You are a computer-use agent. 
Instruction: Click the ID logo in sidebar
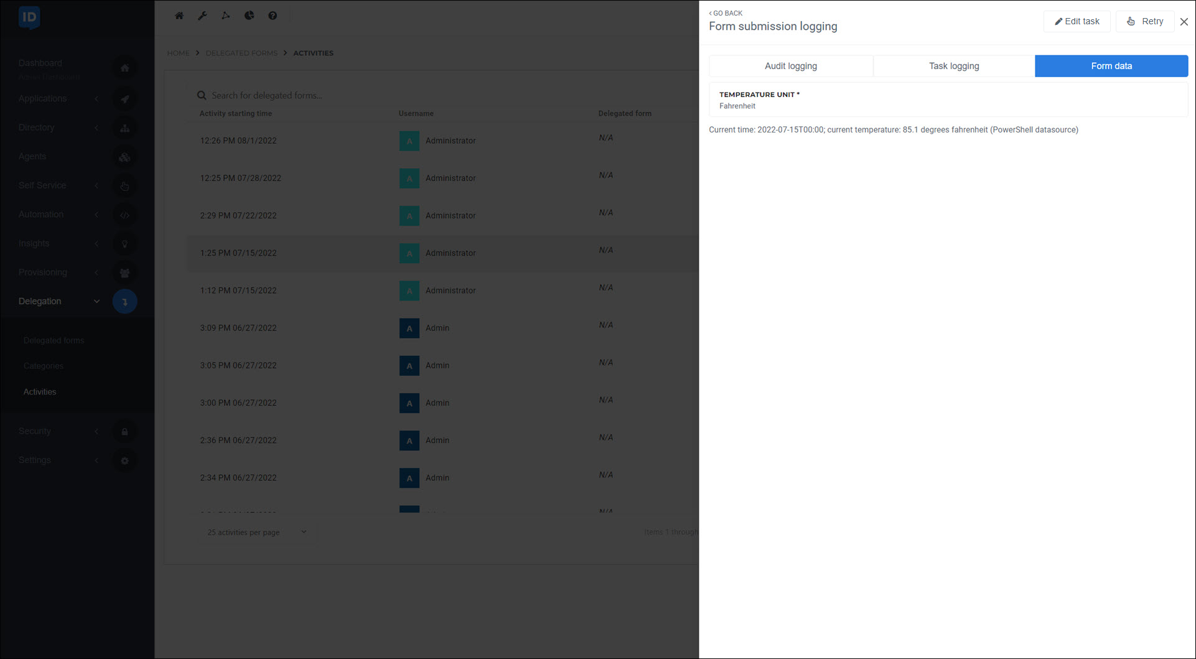point(29,17)
